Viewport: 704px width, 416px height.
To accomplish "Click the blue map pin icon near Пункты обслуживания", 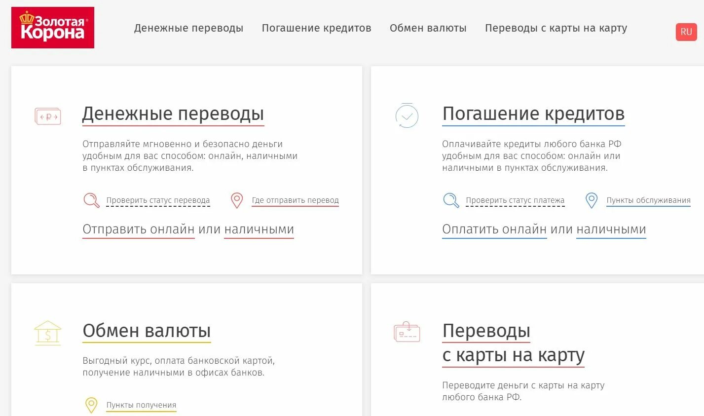I will tap(592, 200).
